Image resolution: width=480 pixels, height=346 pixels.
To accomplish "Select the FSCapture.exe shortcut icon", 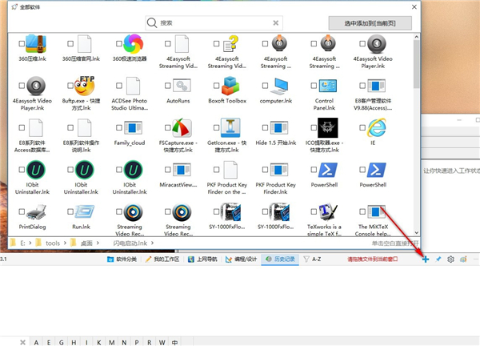I will [182, 128].
